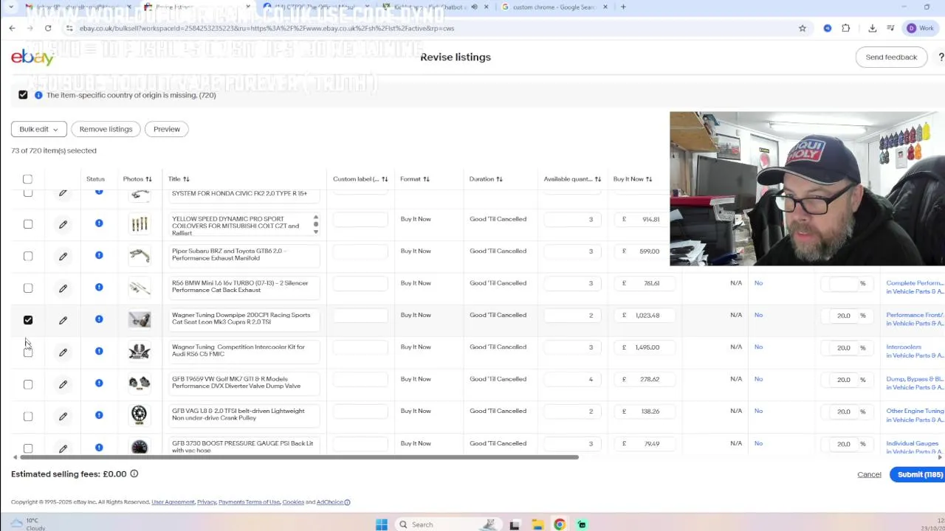
Task: Edit the R56 BMW Mini listing pencil icon
Action: click(63, 288)
